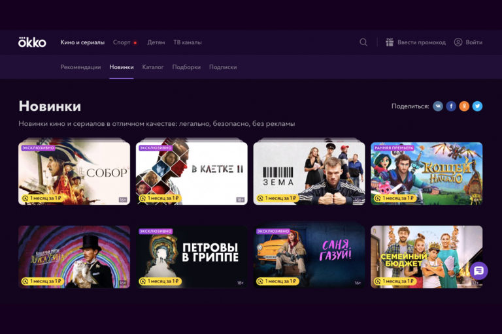Switch to Каталог tab

click(x=153, y=67)
